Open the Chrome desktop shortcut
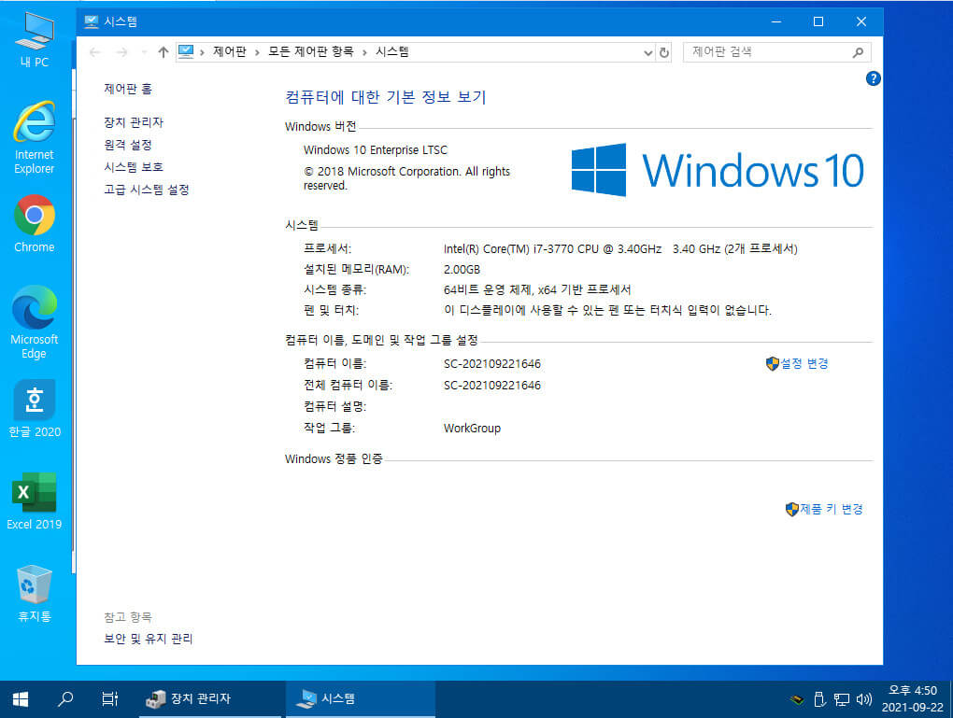This screenshot has height=718, width=953. (x=34, y=223)
